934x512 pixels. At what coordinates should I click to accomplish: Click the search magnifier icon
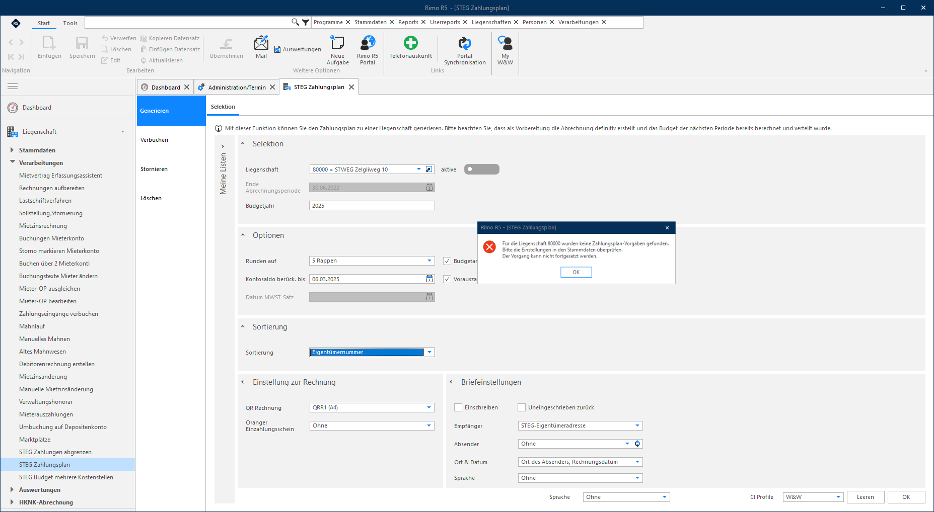click(x=295, y=22)
